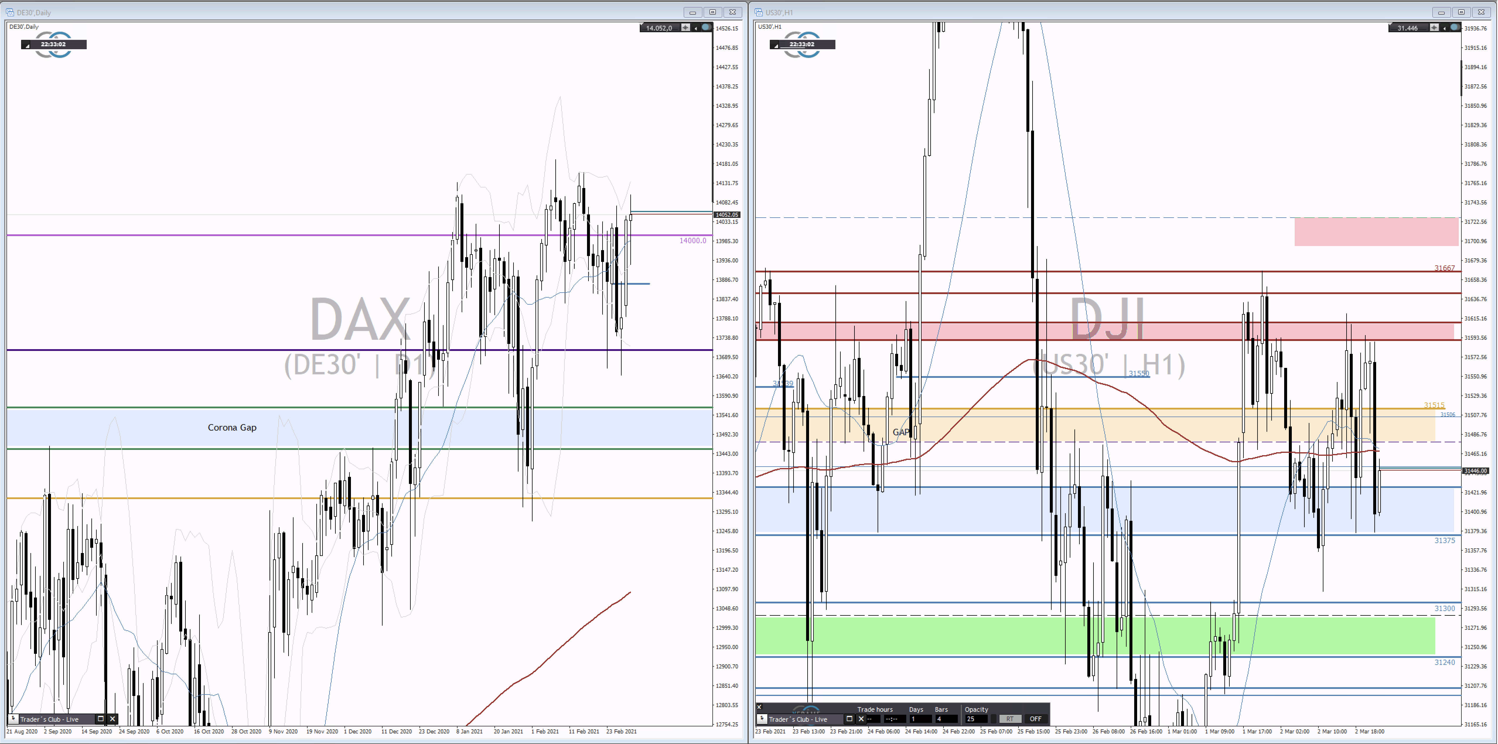Click the 31240 level label on US30 chart
This screenshot has width=1498, height=744.
[1444, 662]
